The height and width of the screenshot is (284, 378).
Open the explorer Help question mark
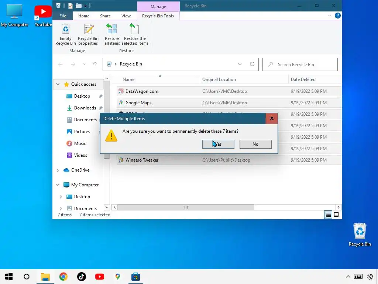point(337,16)
